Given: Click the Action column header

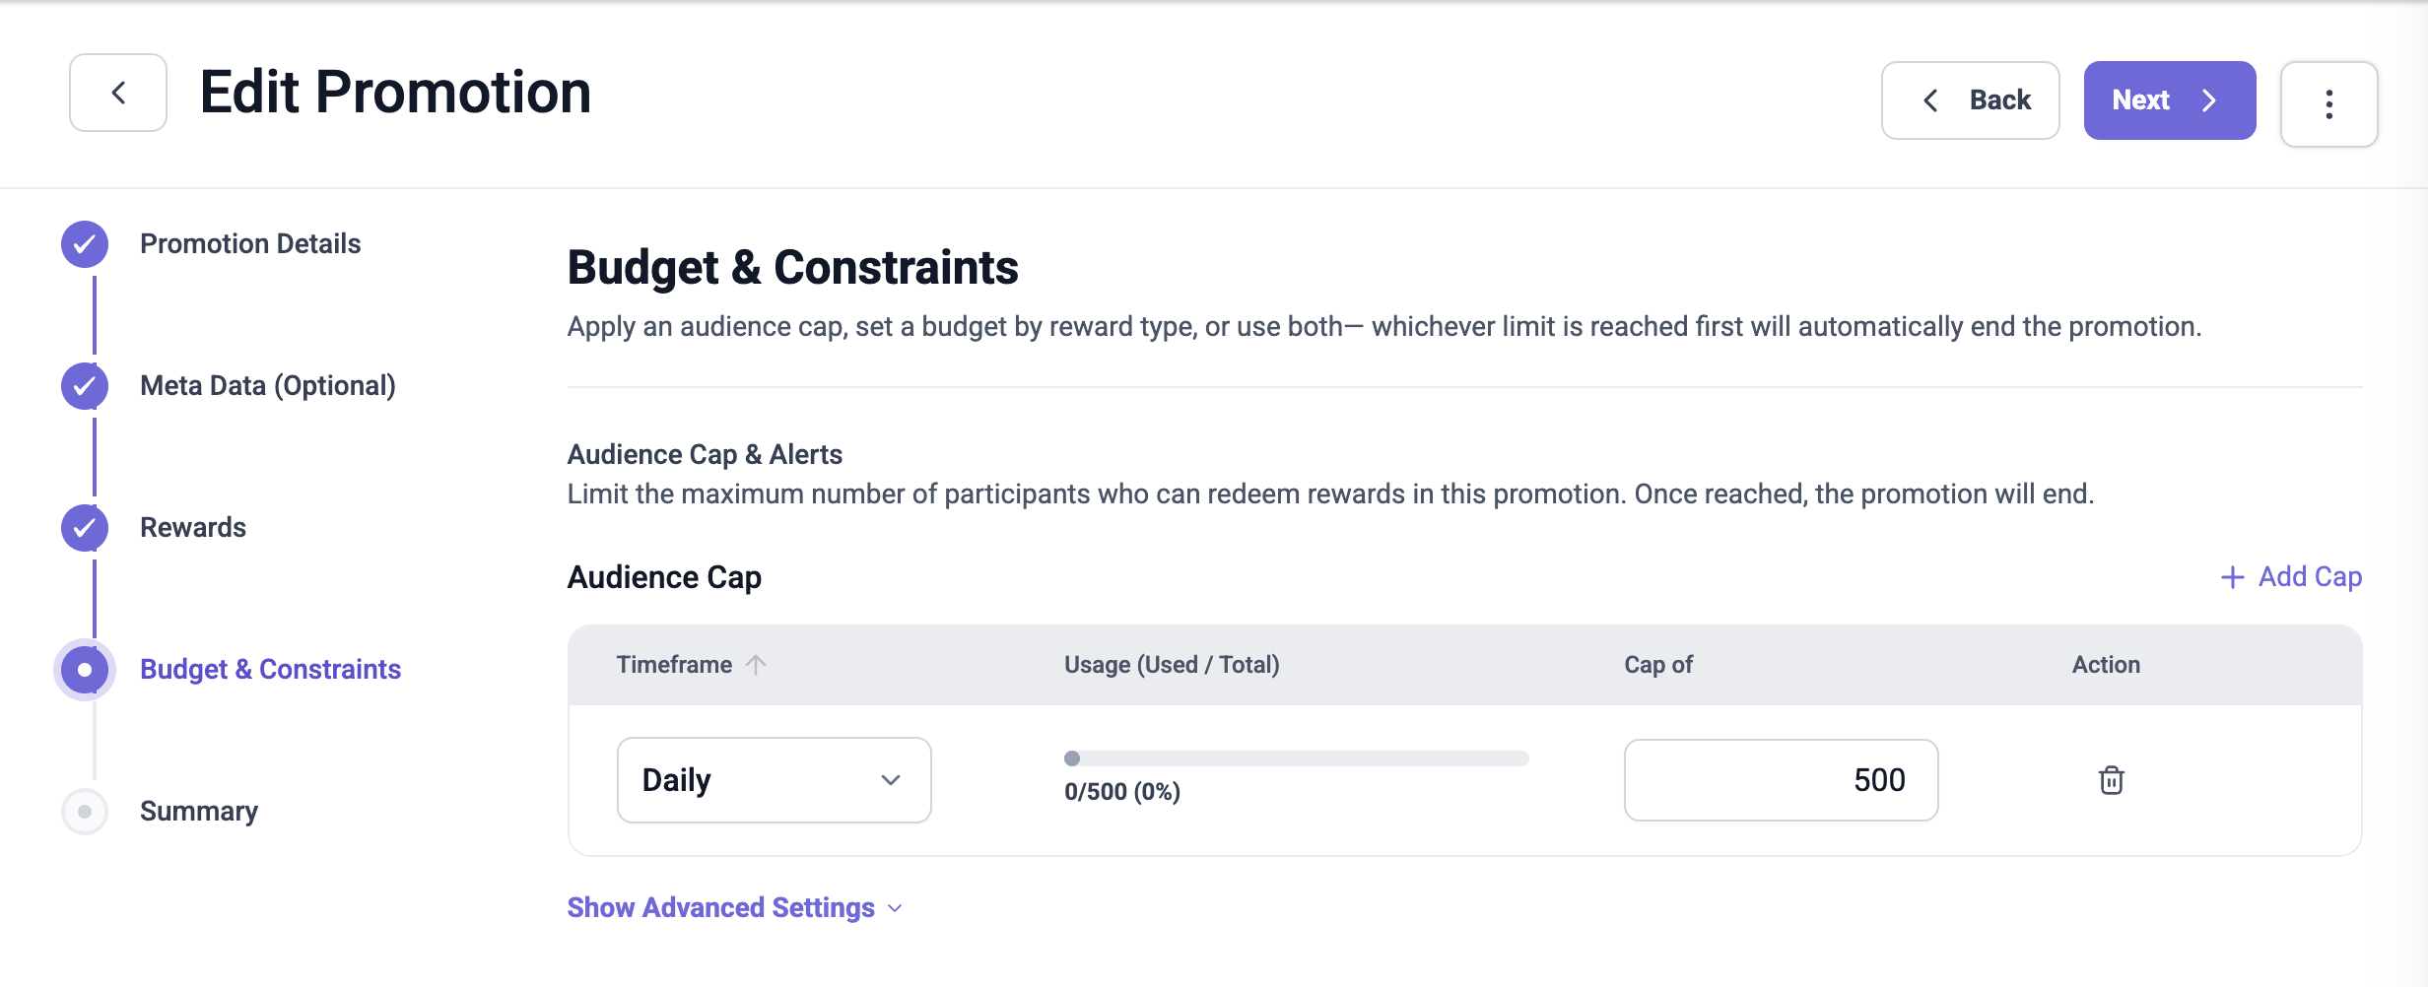Looking at the screenshot, I should point(2106,665).
